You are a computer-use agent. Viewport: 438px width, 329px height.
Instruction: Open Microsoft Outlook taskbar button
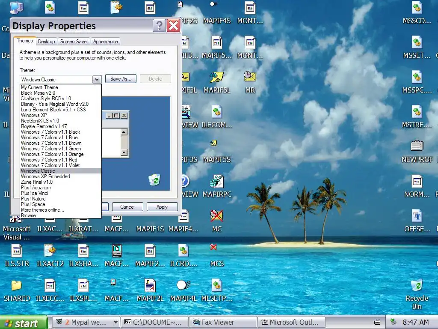291,322
